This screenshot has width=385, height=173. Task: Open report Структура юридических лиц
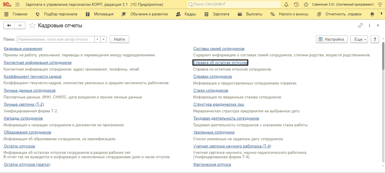(x=219, y=104)
